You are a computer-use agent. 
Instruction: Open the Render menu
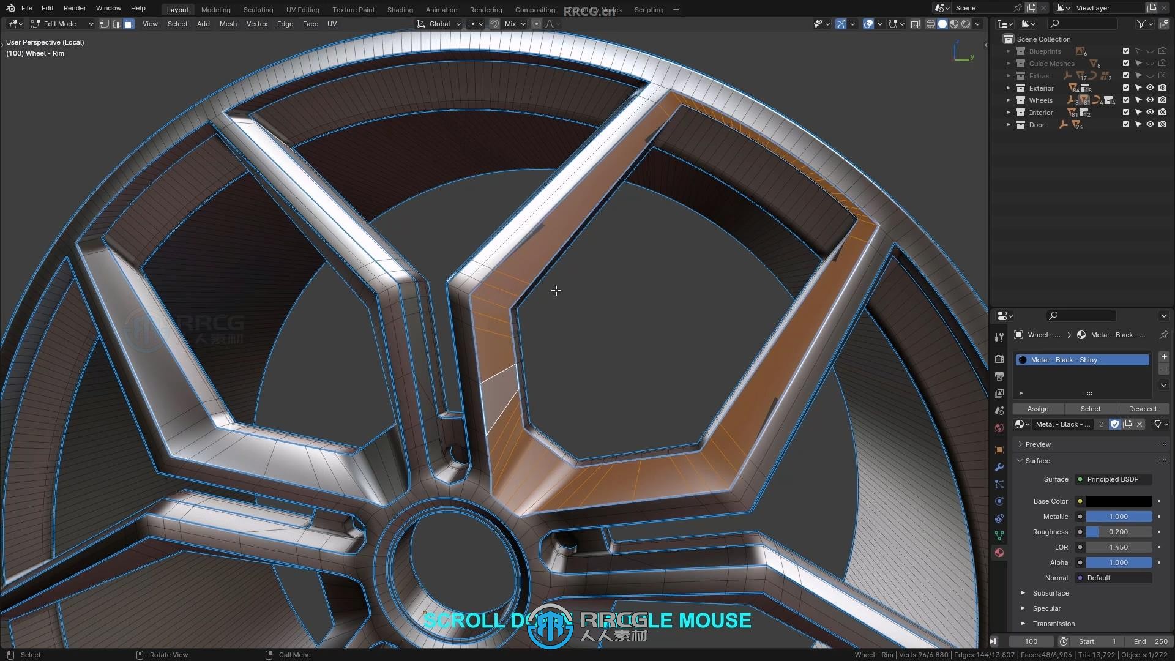75,8
